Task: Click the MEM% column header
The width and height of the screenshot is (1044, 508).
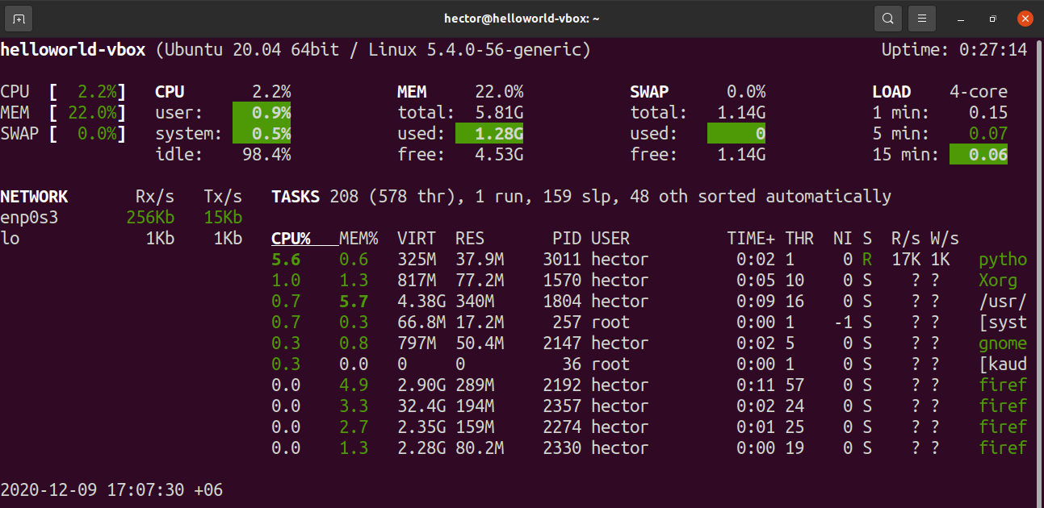Action: pyautogui.click(x=358, y=239)
